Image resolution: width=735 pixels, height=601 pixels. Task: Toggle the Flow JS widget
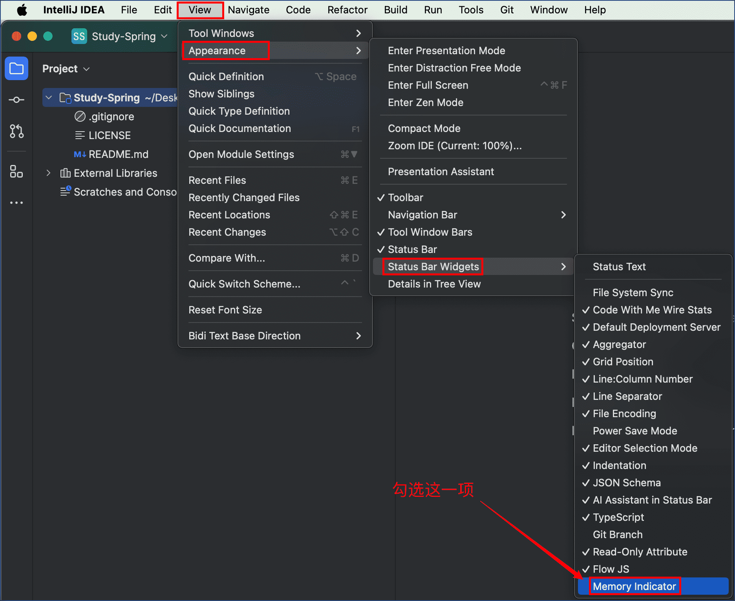click(653, 569)
